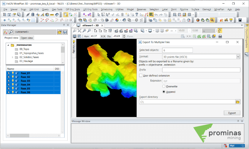Viewport: 249px width, 149px height.
Task: Click the camera add view icon
Action: coord(116,31)
